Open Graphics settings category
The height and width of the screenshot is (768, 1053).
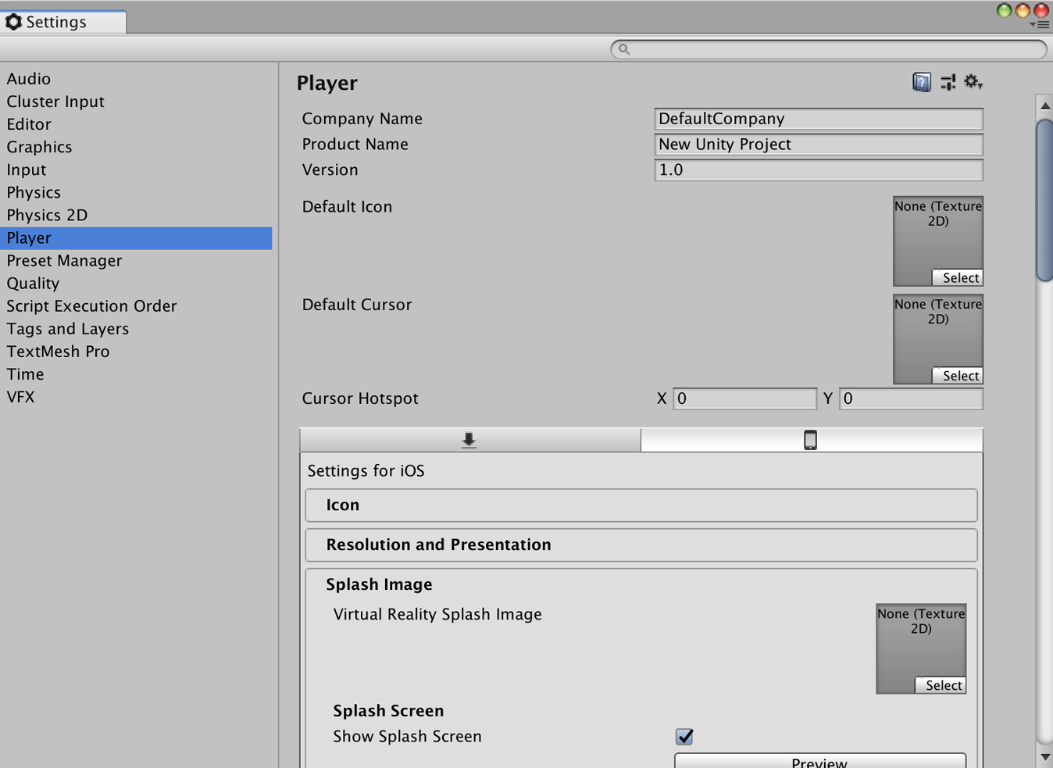136,147
